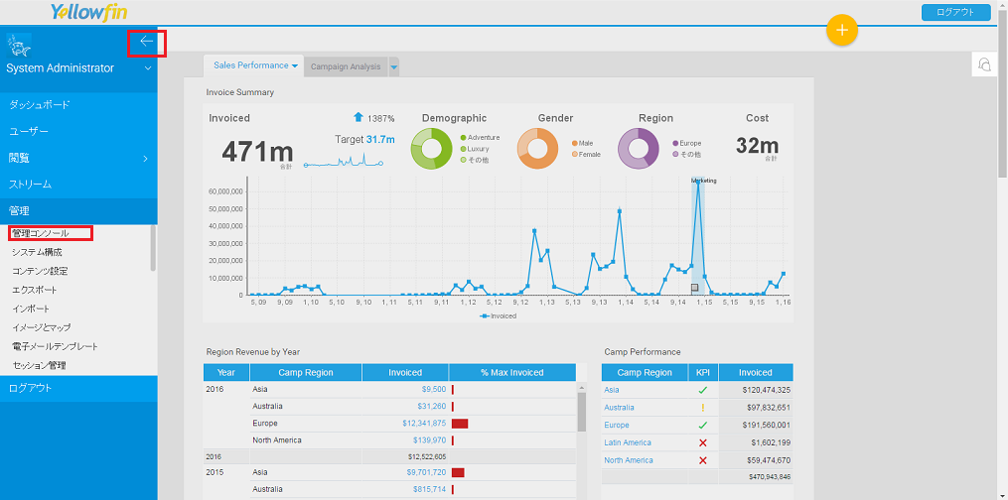Select the Sales Performance tab
1008x500 pixels.
250,65
